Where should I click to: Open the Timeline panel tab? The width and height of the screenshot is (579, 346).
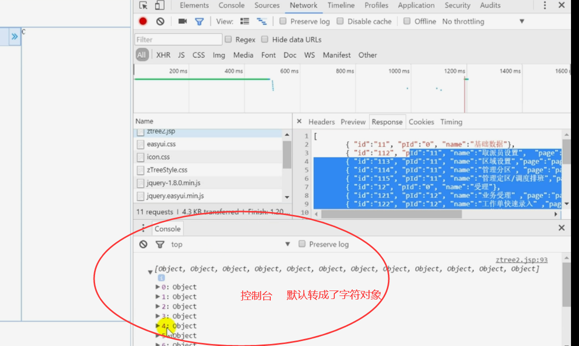click(x=341, y=5)
